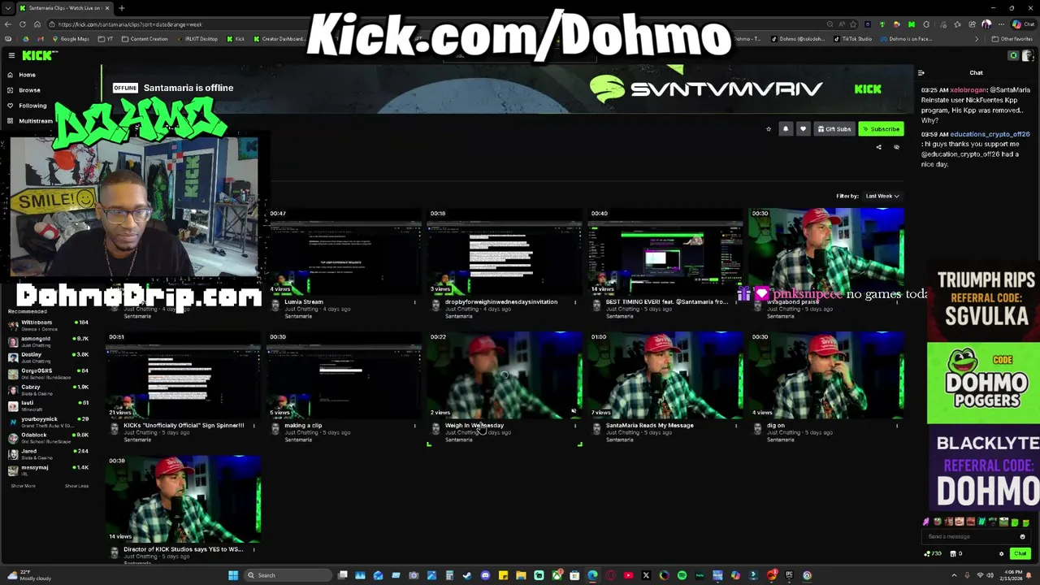1040x585 pixels.
Task: Open the Director of KICK Studios clip
Action: click(184, 499)
